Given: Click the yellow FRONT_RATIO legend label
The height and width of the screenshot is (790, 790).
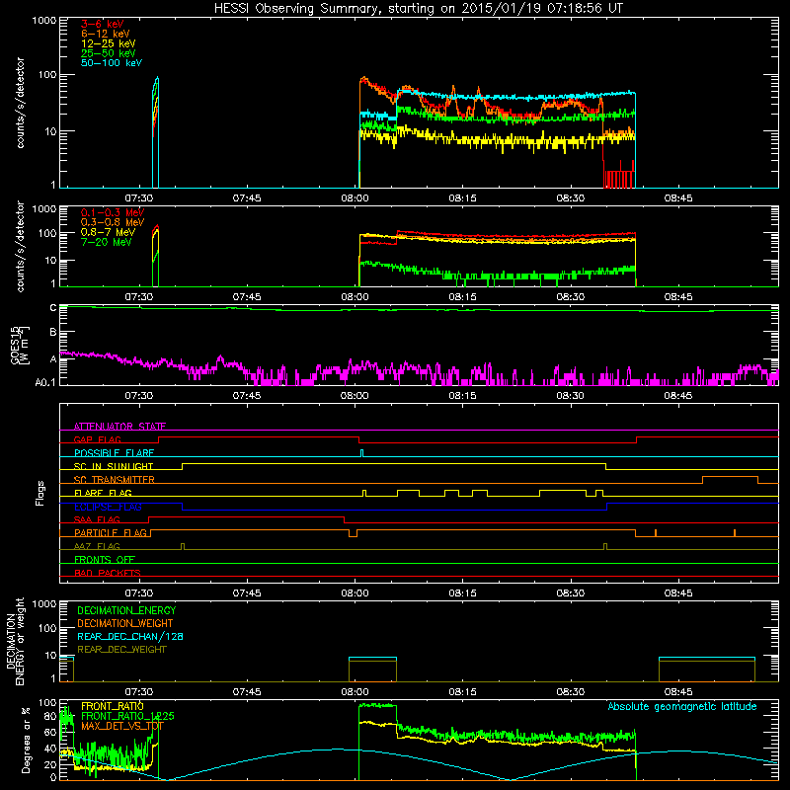Looking at the screenshot, I should 113,706.
